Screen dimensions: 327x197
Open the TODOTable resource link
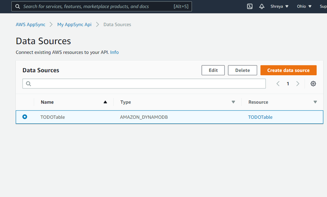click(x=260, y=117)
